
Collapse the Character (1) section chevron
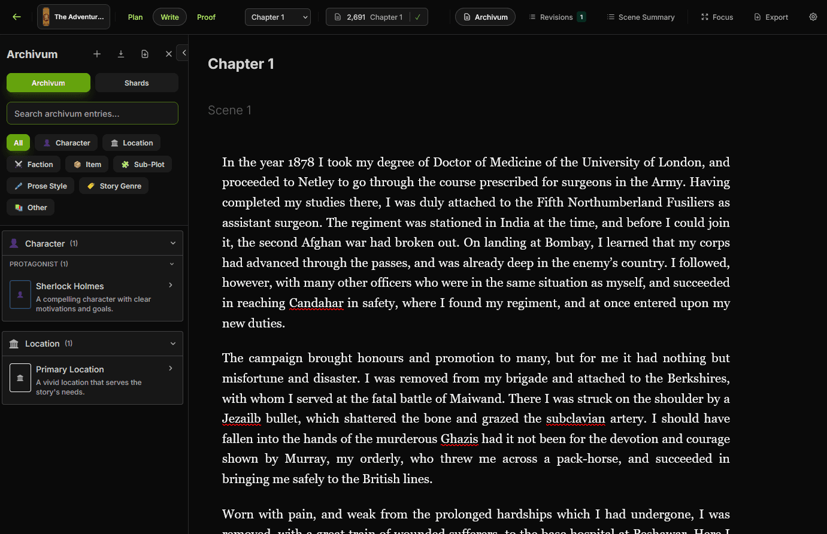173,243
